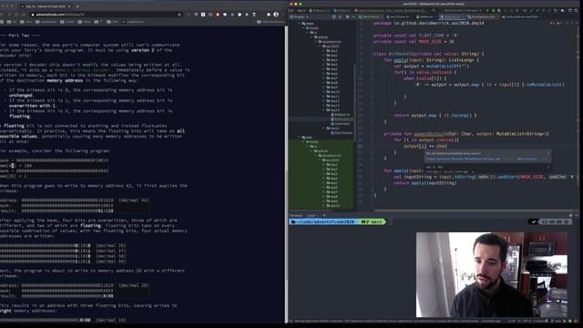Screen dimensions: 583x328
Task: Start debugging with the Debug icon
Action: pyautogui.click(x=494, y=10)
